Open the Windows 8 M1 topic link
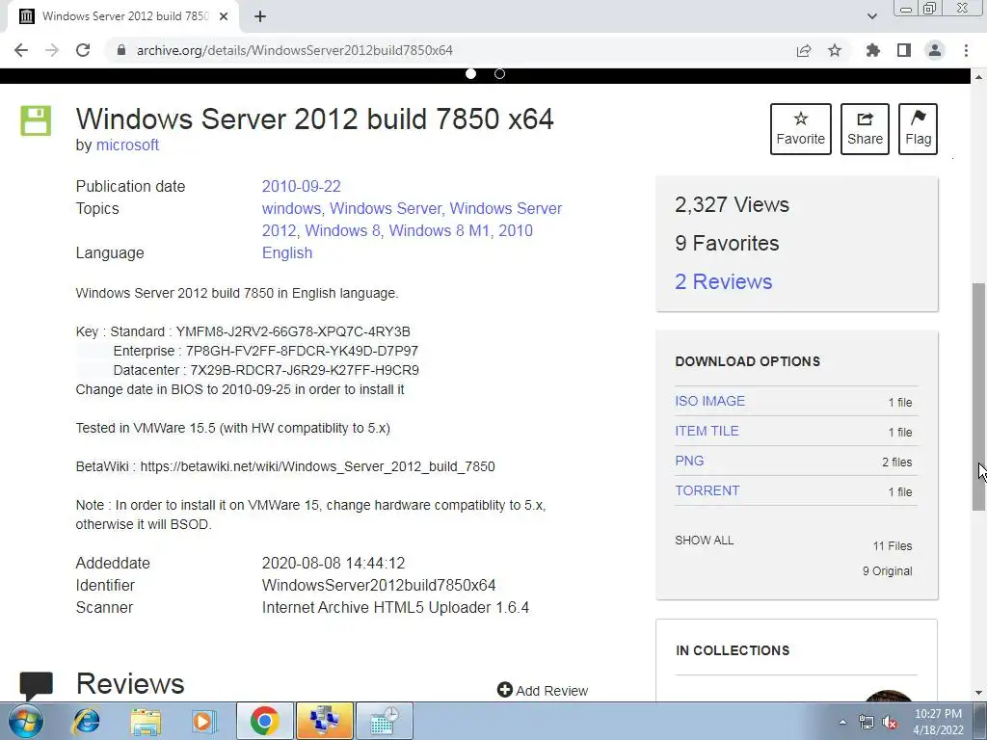 440,230
